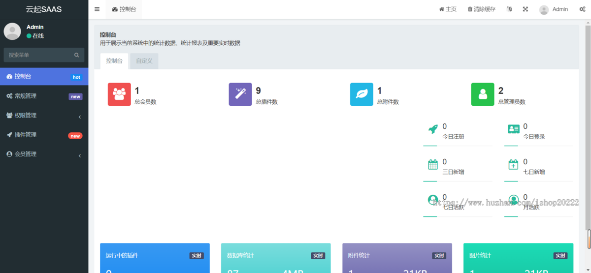This screenshot has height=273, width=591.
Task: Click 实时 badge on 数据库统计 card
Action: point(318,256)
